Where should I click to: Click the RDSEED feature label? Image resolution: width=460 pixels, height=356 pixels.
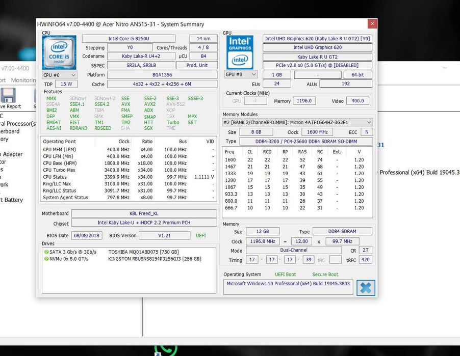pos(103,128)
